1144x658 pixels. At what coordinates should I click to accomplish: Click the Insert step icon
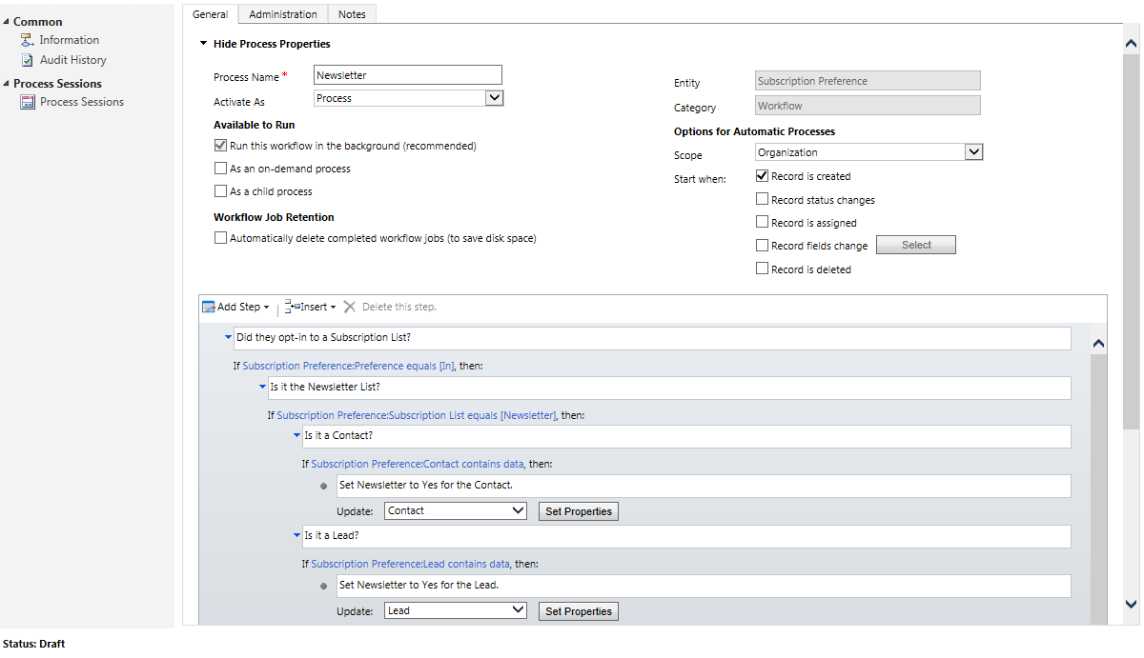[292, 307]
